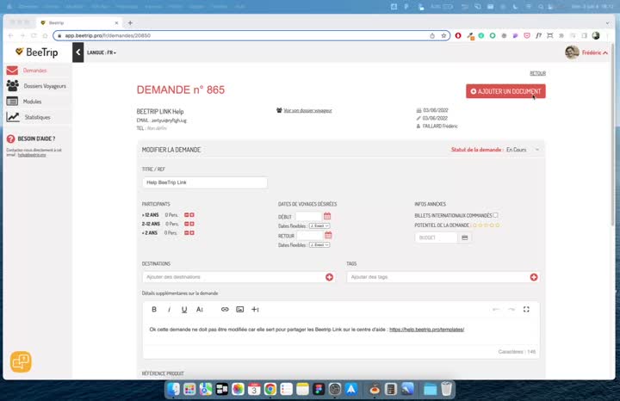The image size is (620, 401).
Task: Click the Ajouter un document button
Action: 505,91
